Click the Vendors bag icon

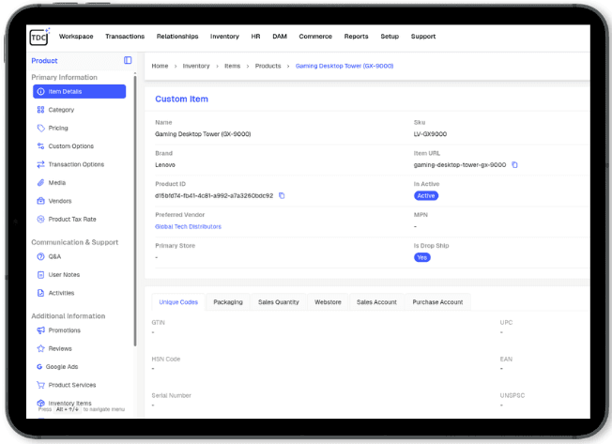pyautogui.click(x=40, y=201)
